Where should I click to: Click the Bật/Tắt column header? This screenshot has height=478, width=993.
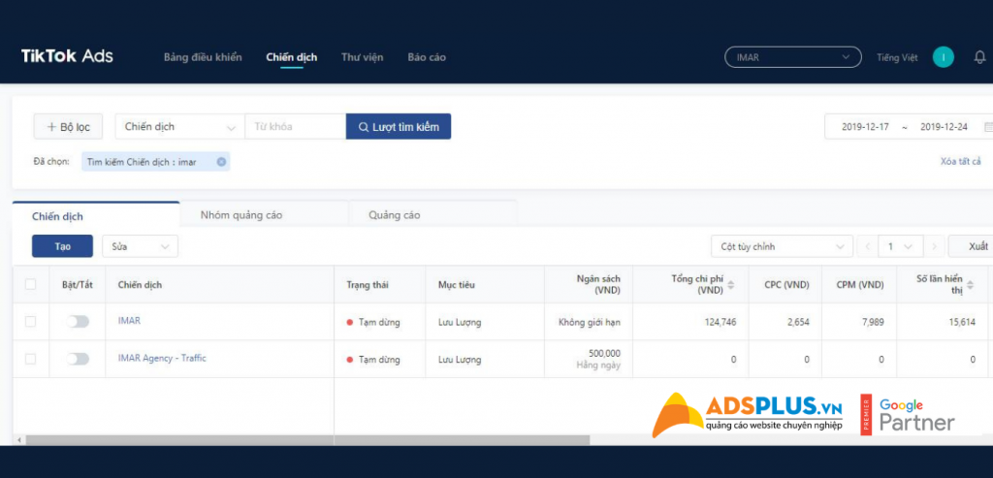click(78, 285)
